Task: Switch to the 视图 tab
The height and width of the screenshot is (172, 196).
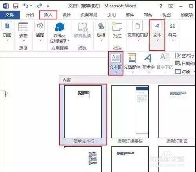Action: pyautogui.click(x=167, y=15)
